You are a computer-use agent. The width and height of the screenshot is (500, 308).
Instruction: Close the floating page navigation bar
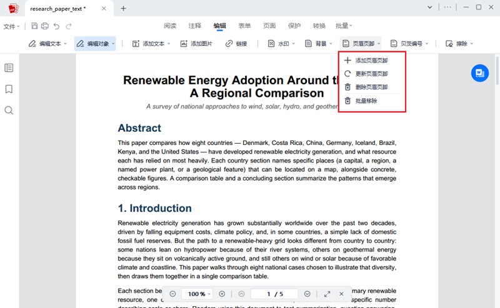tap(341, 294)
